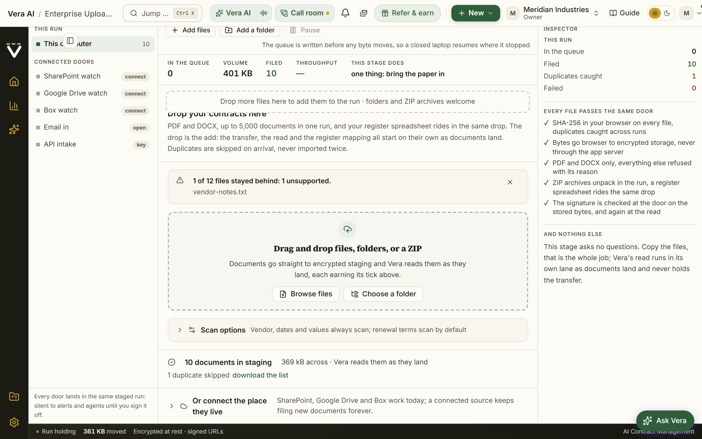Click the Vera V logo in the left rail
Viewport: 702px width, 439px height.
coord(14,50)
